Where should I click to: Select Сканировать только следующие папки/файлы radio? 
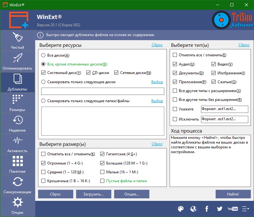(85, 101)
